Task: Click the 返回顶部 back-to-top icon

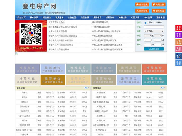Action: tap(178, 63)
